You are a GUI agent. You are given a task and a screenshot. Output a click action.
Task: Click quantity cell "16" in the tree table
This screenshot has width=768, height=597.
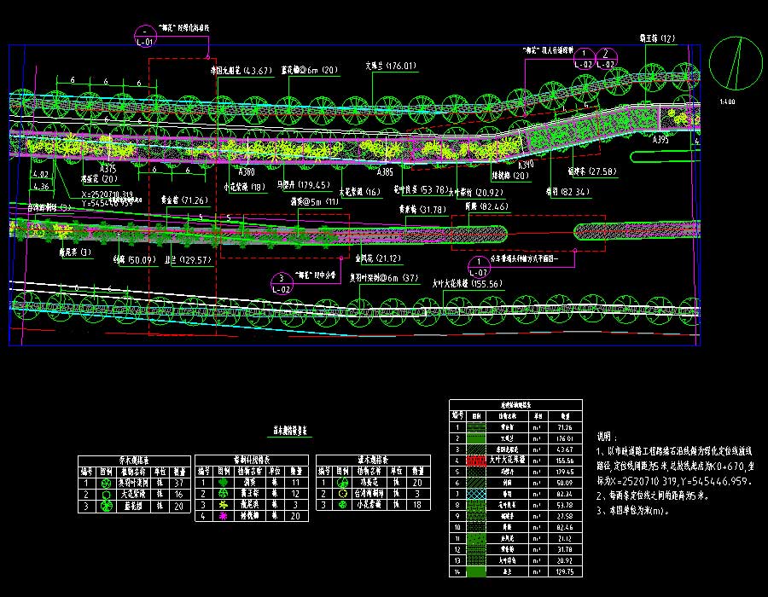tap(179, 495)
